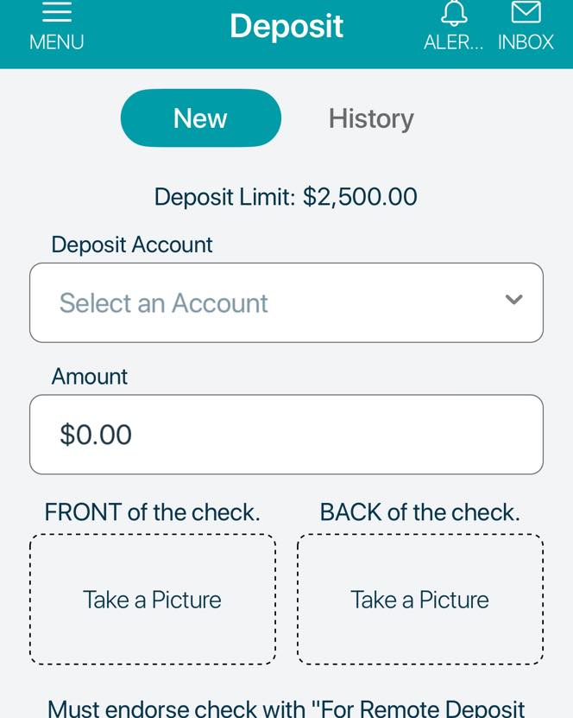Click the BACK of the check label
Viewport: 573px width, 718px height.
[419, 511]
